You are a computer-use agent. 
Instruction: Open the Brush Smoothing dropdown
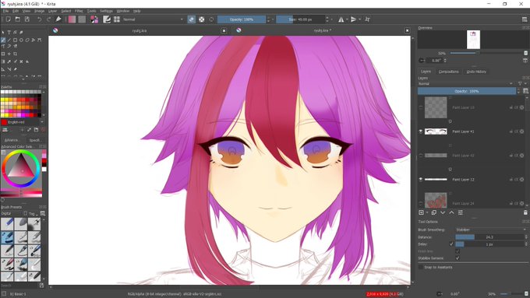pos(491,230)
